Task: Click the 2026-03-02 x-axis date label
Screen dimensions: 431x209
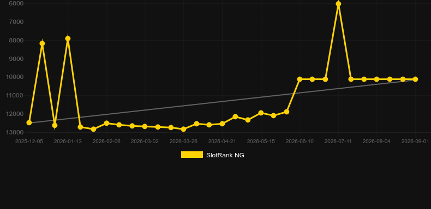Action: (145, 142)
